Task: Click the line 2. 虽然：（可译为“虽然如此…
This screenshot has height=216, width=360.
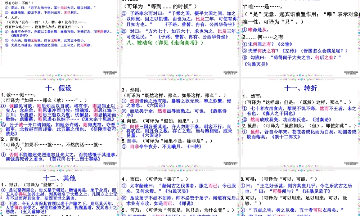Action: tap(300, 126)
